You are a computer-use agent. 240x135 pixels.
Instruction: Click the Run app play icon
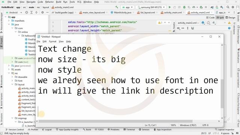pos(169,7)
